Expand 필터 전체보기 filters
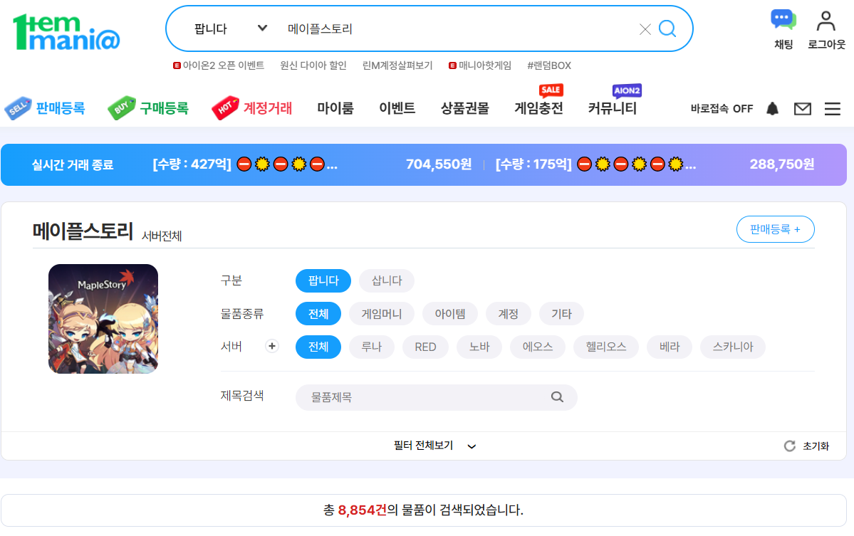 click(x=434, y=446)
